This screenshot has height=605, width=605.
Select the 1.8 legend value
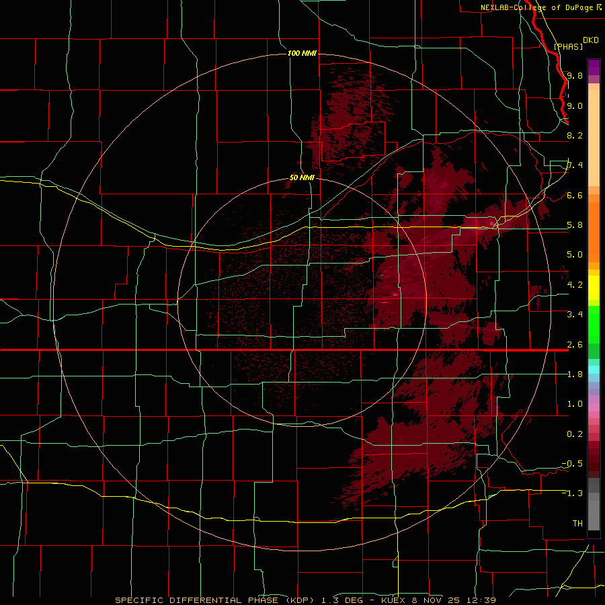click(575, 374)
